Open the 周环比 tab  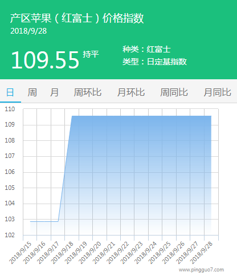[88, 92]
